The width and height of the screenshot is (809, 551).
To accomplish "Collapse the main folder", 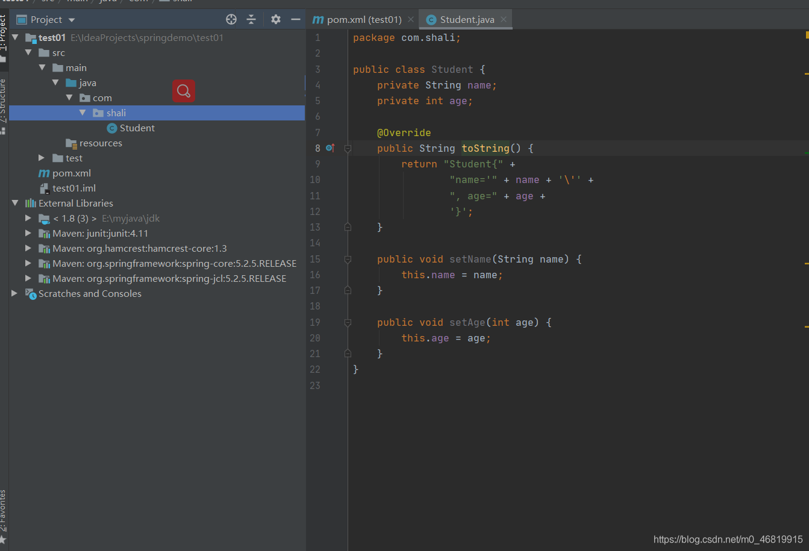I will coord(42,67).
